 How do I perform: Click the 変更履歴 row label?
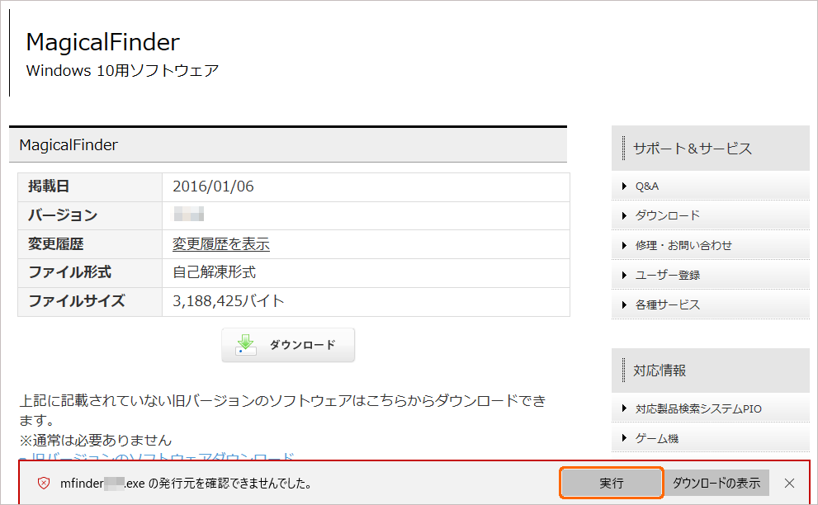tap(56, 244)
